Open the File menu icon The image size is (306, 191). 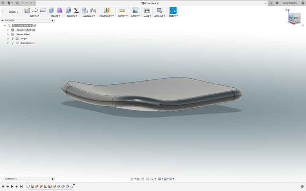point(10,3)
